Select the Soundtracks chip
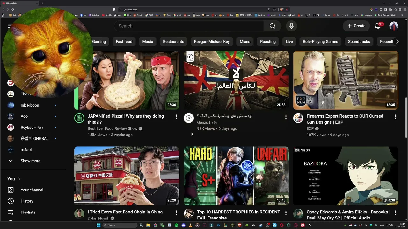This screenshot has height=229, width=408. click(359, 42)
